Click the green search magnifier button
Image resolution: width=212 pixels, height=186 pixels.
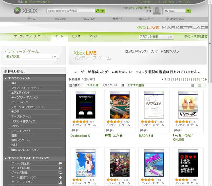(x=97, y=11)
